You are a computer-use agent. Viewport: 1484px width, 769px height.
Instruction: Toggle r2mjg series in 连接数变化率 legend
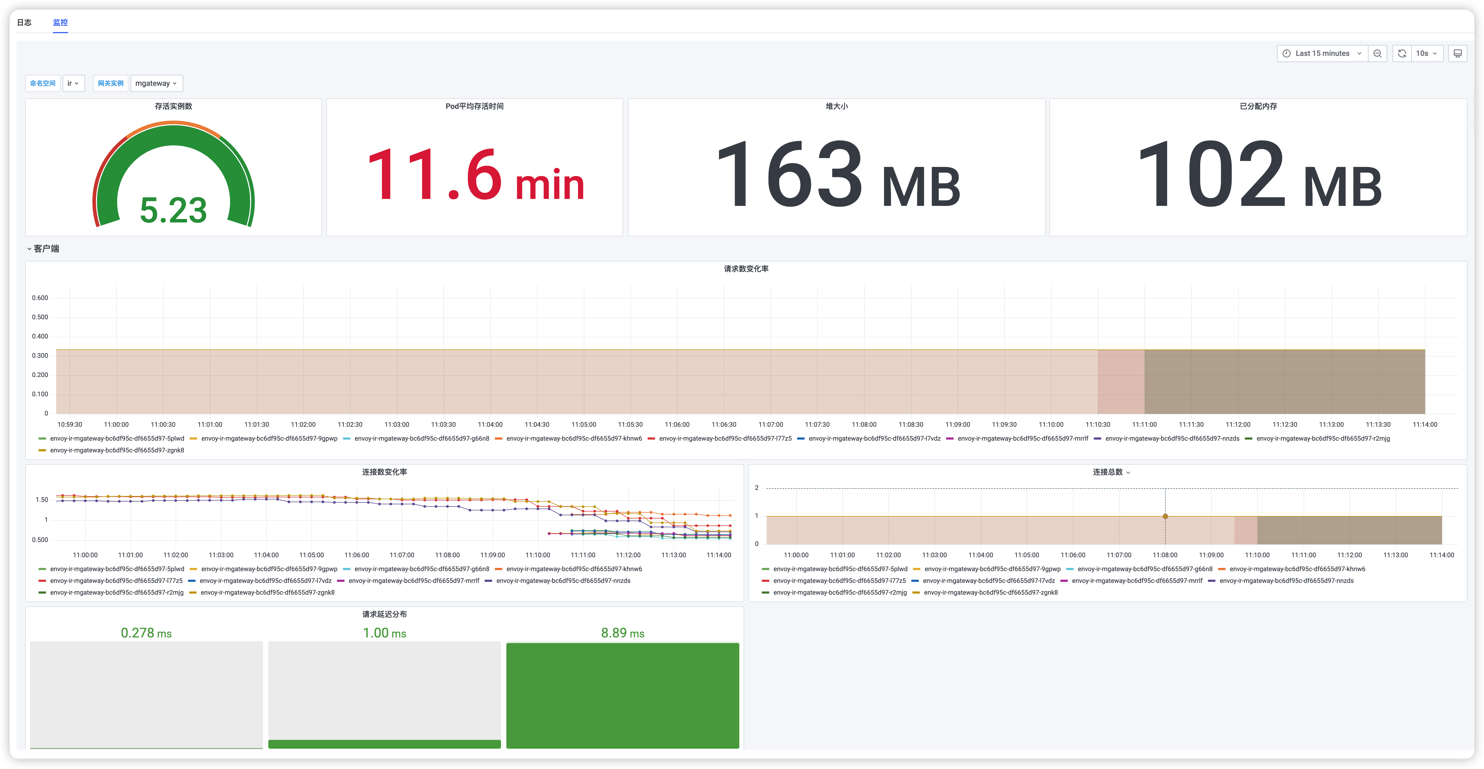pyautogui.click(x=116, y=593)
